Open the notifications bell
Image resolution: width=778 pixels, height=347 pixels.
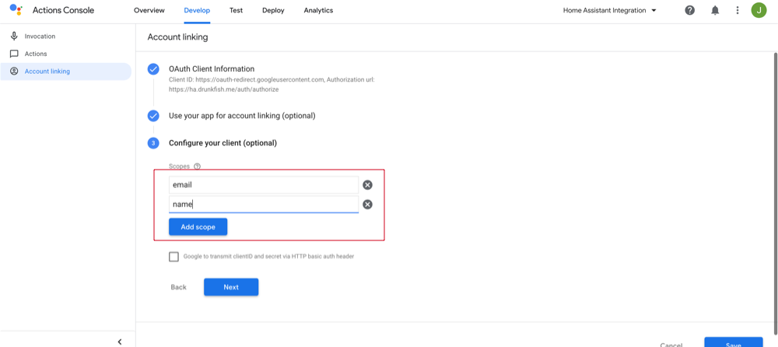coord(715,10)
